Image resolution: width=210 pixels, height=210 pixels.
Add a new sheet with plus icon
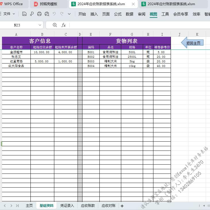coord(122,206)
